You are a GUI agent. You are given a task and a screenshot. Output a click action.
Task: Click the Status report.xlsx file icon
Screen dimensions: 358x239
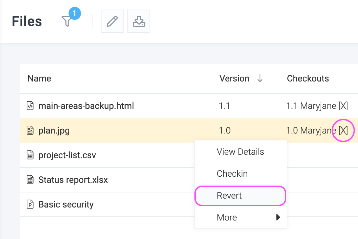coord(30,180)
